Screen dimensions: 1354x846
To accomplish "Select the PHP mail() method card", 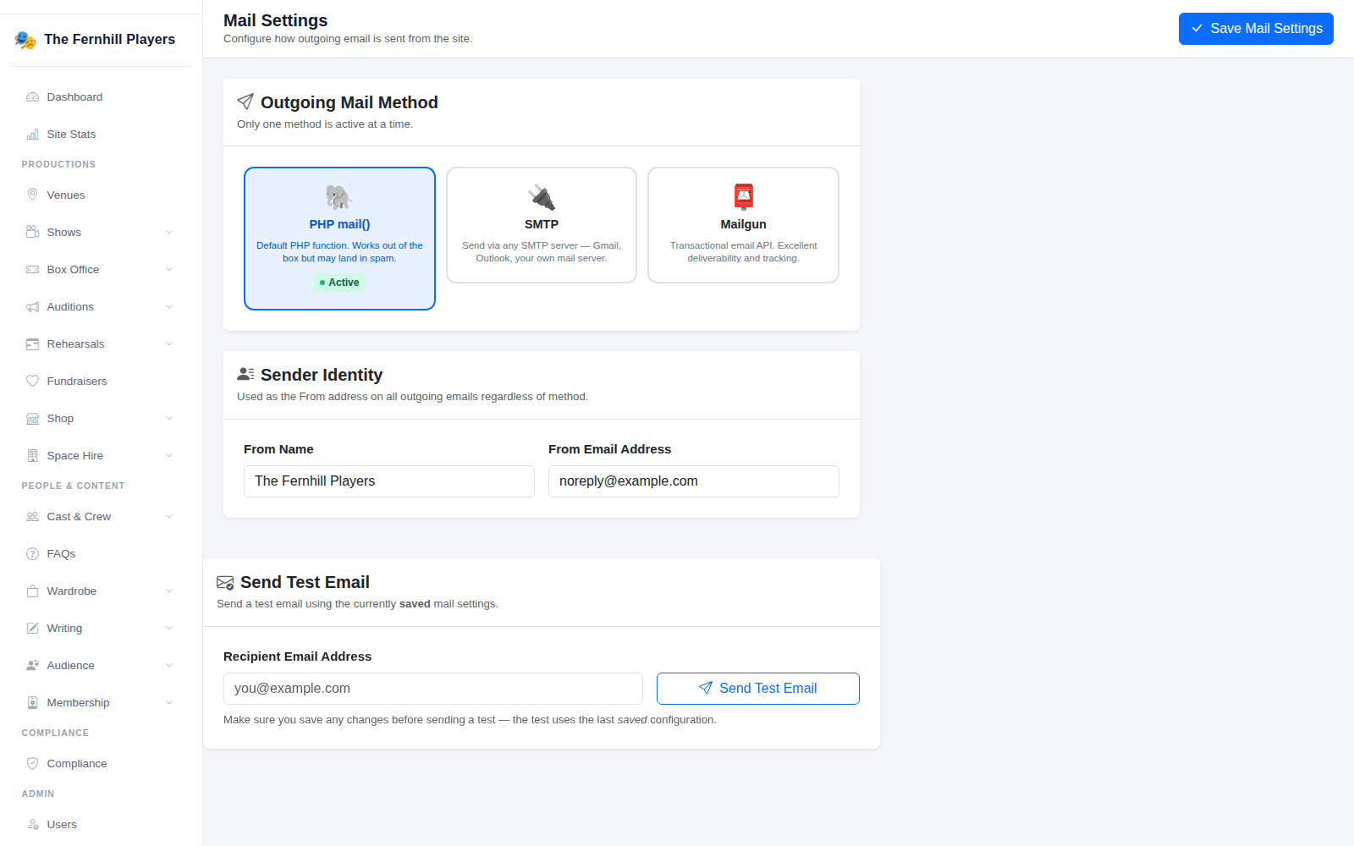I will 339,239.
